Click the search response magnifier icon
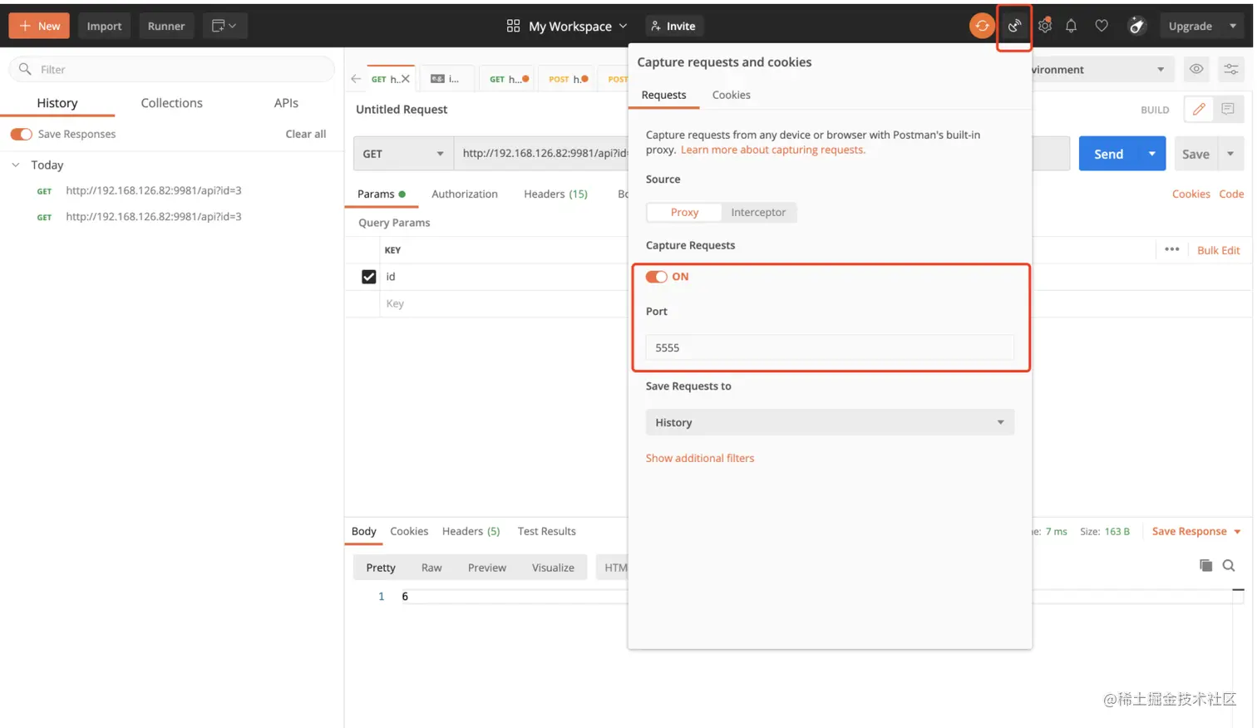 coord(1229,565)
